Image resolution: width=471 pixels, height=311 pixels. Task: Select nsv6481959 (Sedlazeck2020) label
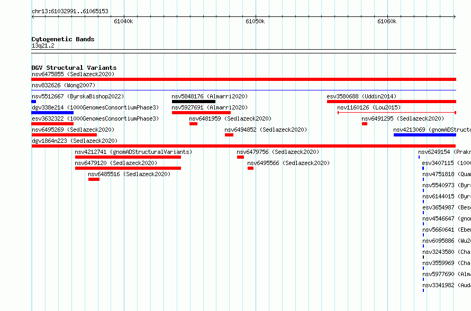tap(230, 118)
